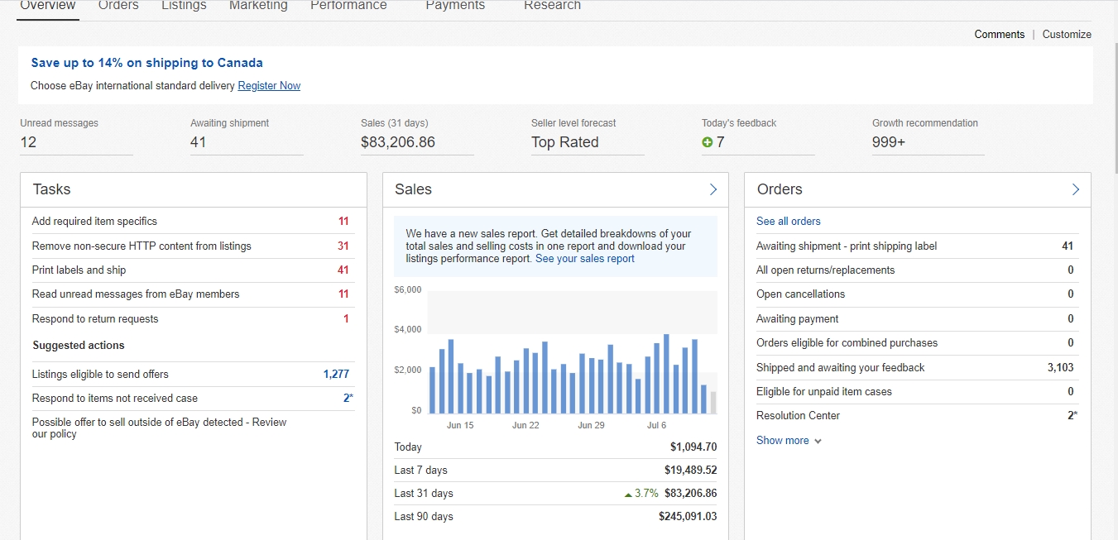
Task: Switch to the Listings tab
Action: click(x=184, y=6)
